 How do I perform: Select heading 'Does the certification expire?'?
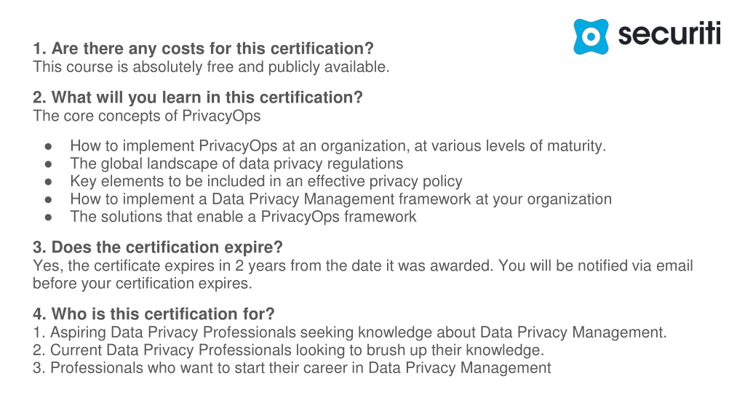pyautogui.click(x=158, y=247)
